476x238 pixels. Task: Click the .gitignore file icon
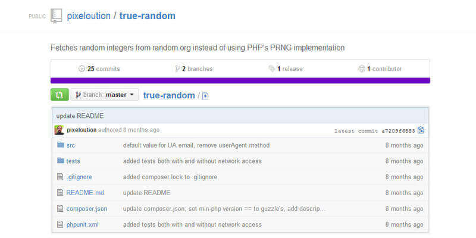pyautogui.click(x=60, y=177)
